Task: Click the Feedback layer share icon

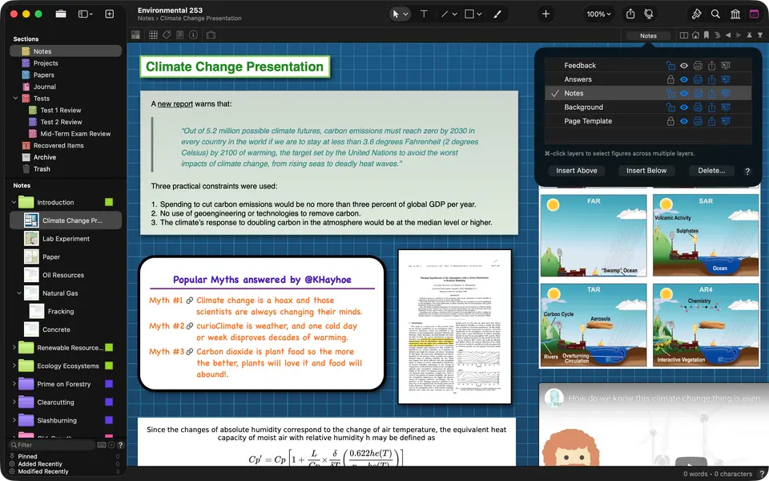Action: tap(711, 65)
